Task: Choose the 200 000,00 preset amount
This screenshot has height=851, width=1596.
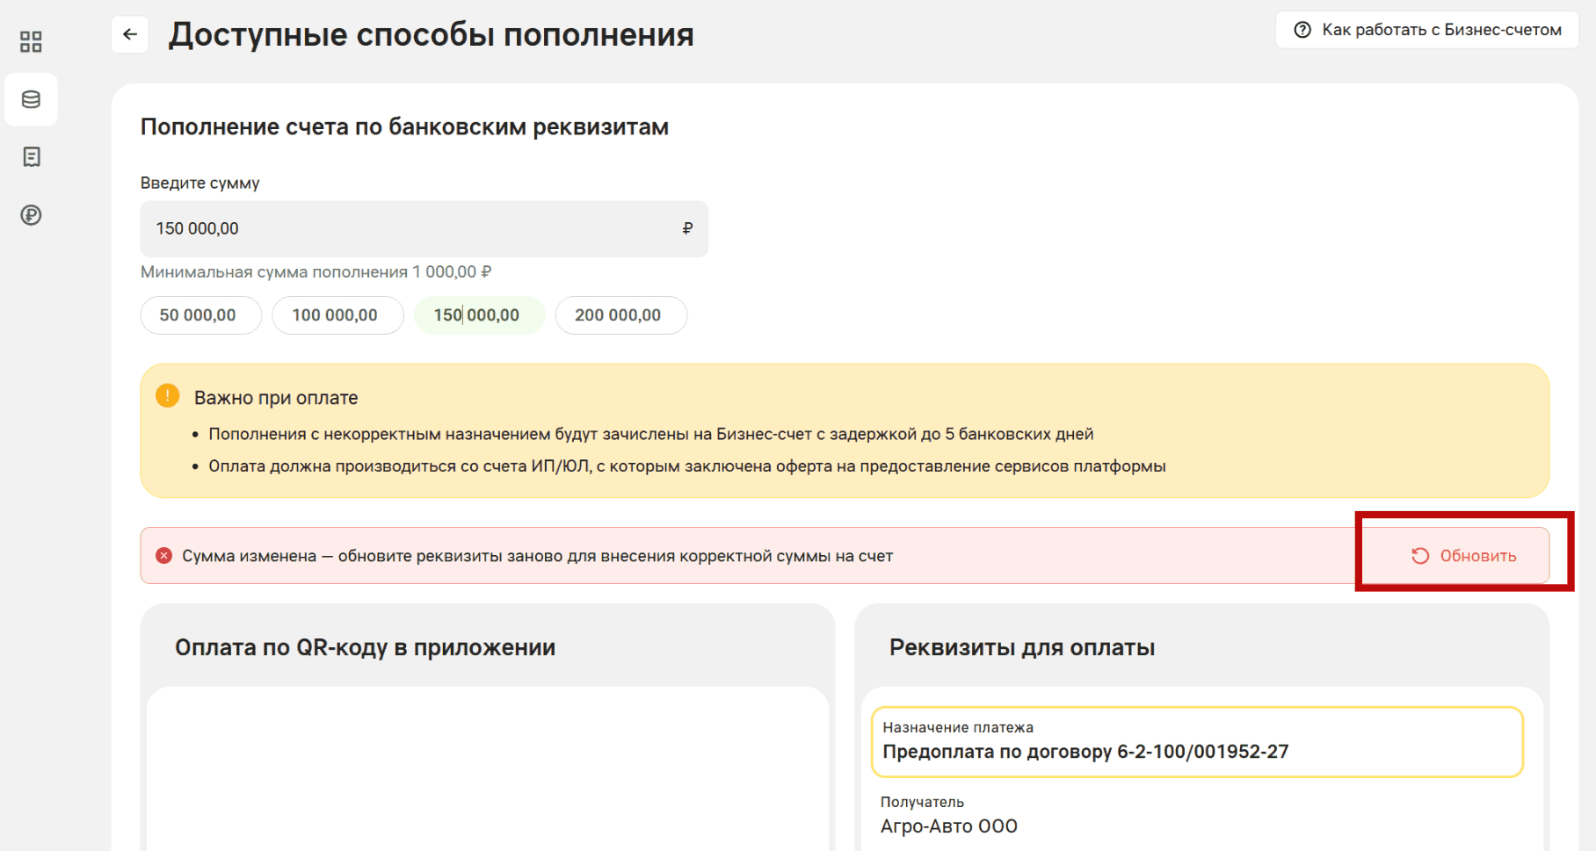Action: (620, 315)
